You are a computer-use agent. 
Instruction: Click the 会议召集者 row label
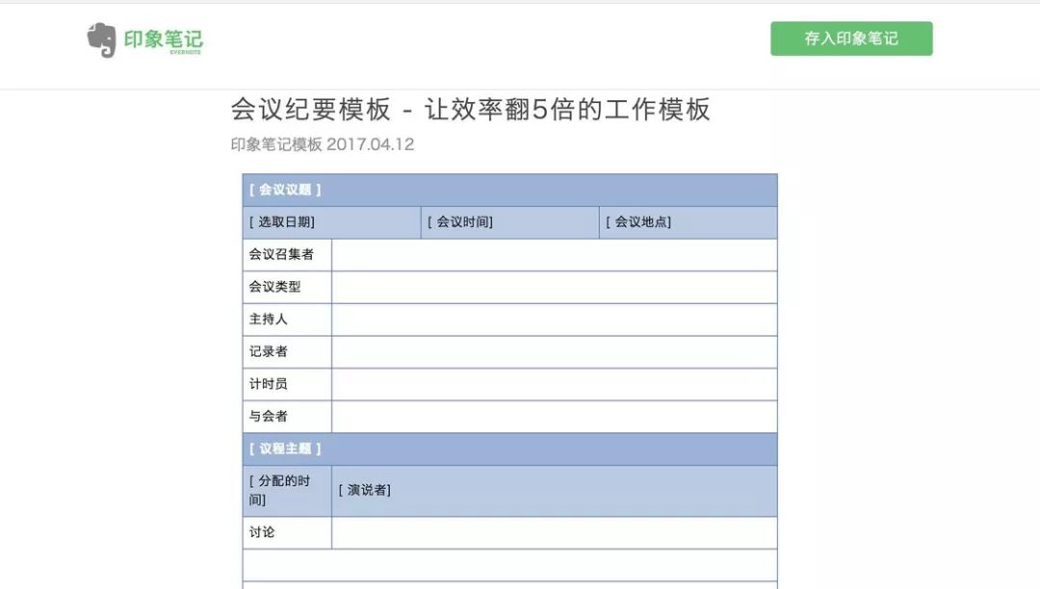click(x=287, y=255)
